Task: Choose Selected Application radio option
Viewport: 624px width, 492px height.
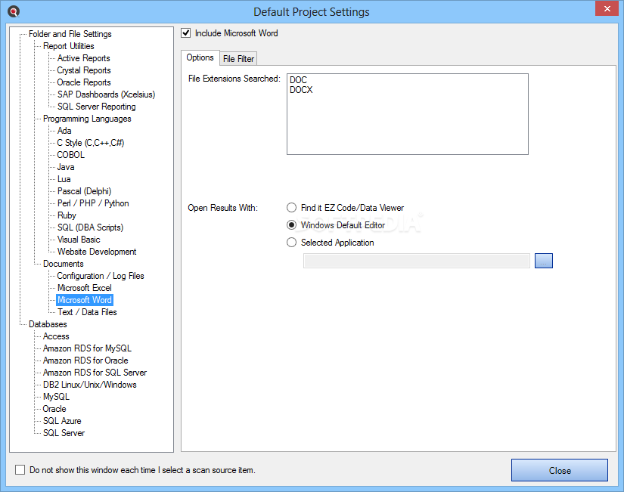Action: 292,243
